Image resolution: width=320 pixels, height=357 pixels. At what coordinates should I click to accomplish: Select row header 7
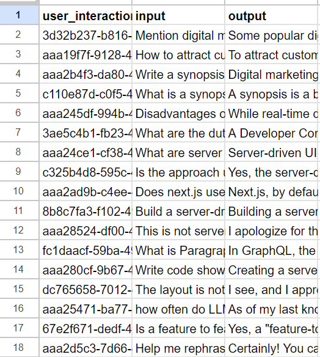pos(20,133)
